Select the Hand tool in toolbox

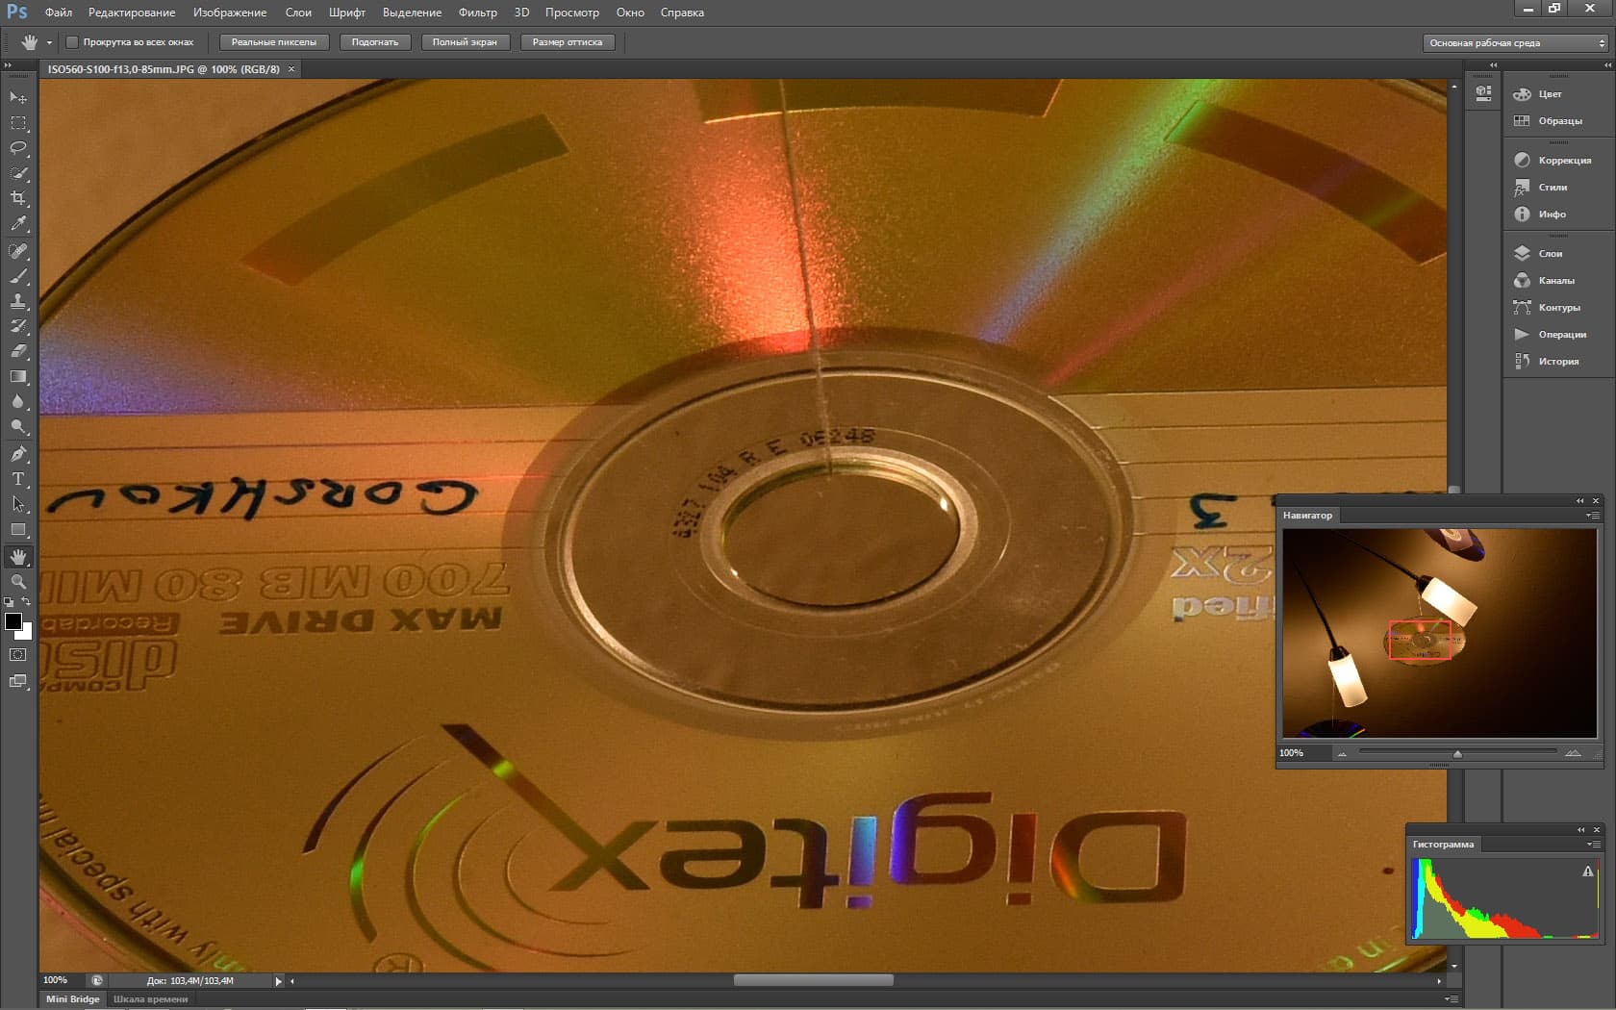tap(18, 557)
